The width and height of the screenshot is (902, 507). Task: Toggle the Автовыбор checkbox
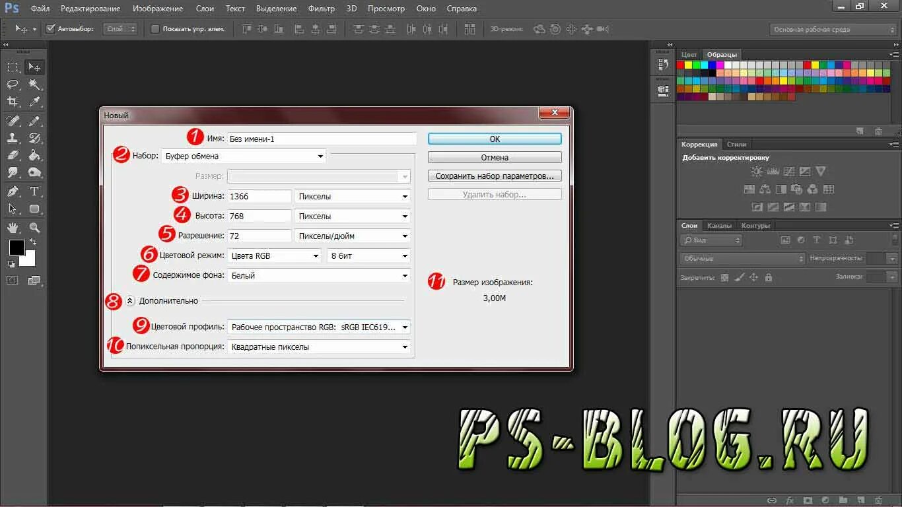coord(50,29)
